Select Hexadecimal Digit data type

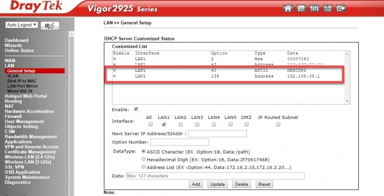point(143,159)
